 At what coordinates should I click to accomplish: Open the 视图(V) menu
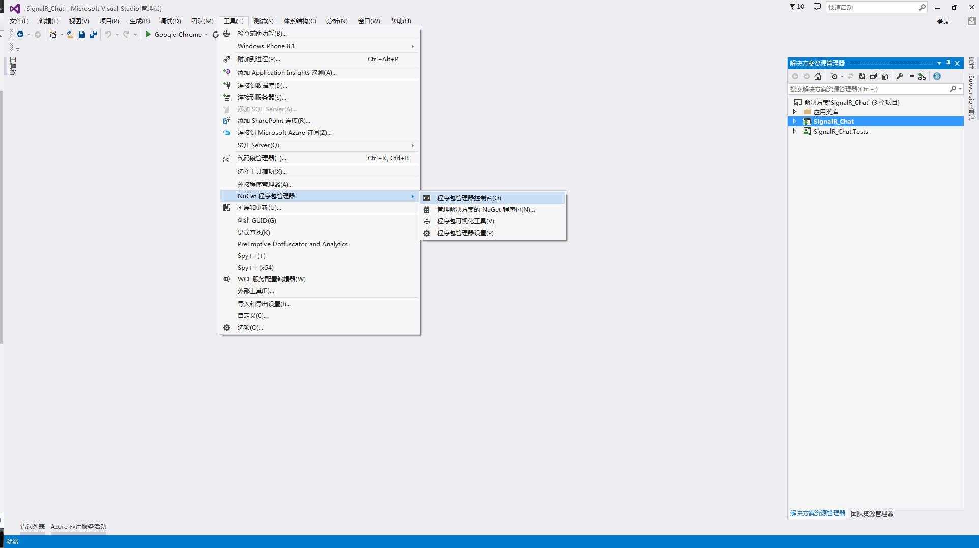pyautogui.click(x=79, y=21)
